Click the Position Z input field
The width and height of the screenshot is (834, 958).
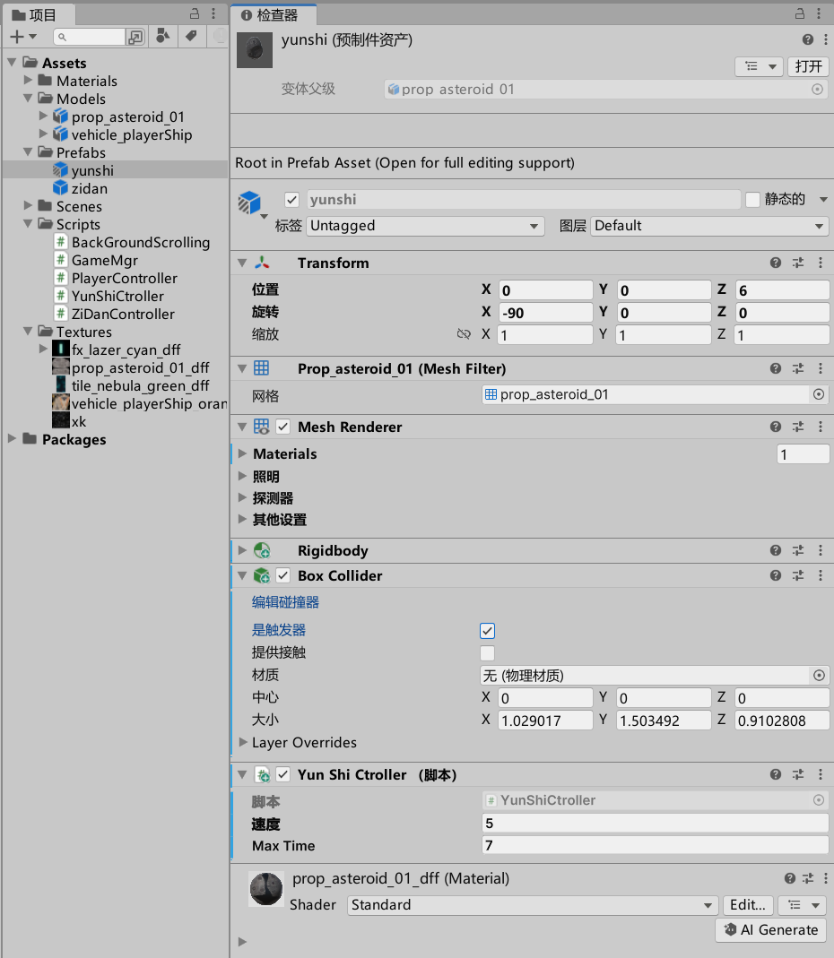pyautogui.click(x=781, y=290)
